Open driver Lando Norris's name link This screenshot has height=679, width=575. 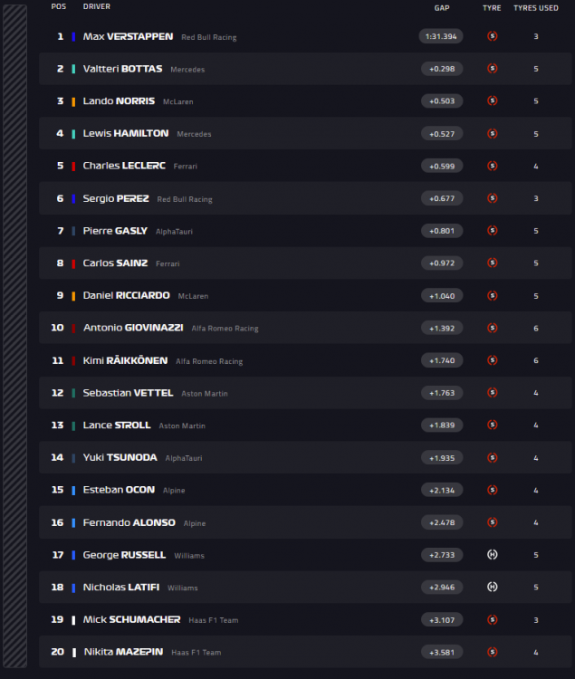coord(119,101)
